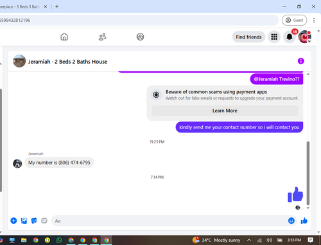
Task: Open the volume speaker icon in tray
Action: [270, 240]
